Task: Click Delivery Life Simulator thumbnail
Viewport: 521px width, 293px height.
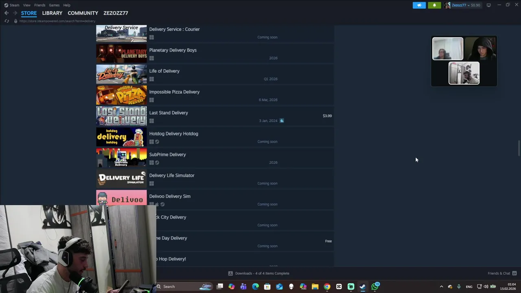Action: click(x=121, y=179)
